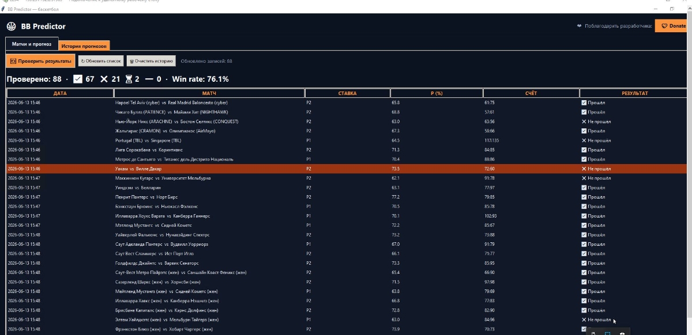Click the window maximize button
The image size is (692, 335).
(x=672, y=9)
